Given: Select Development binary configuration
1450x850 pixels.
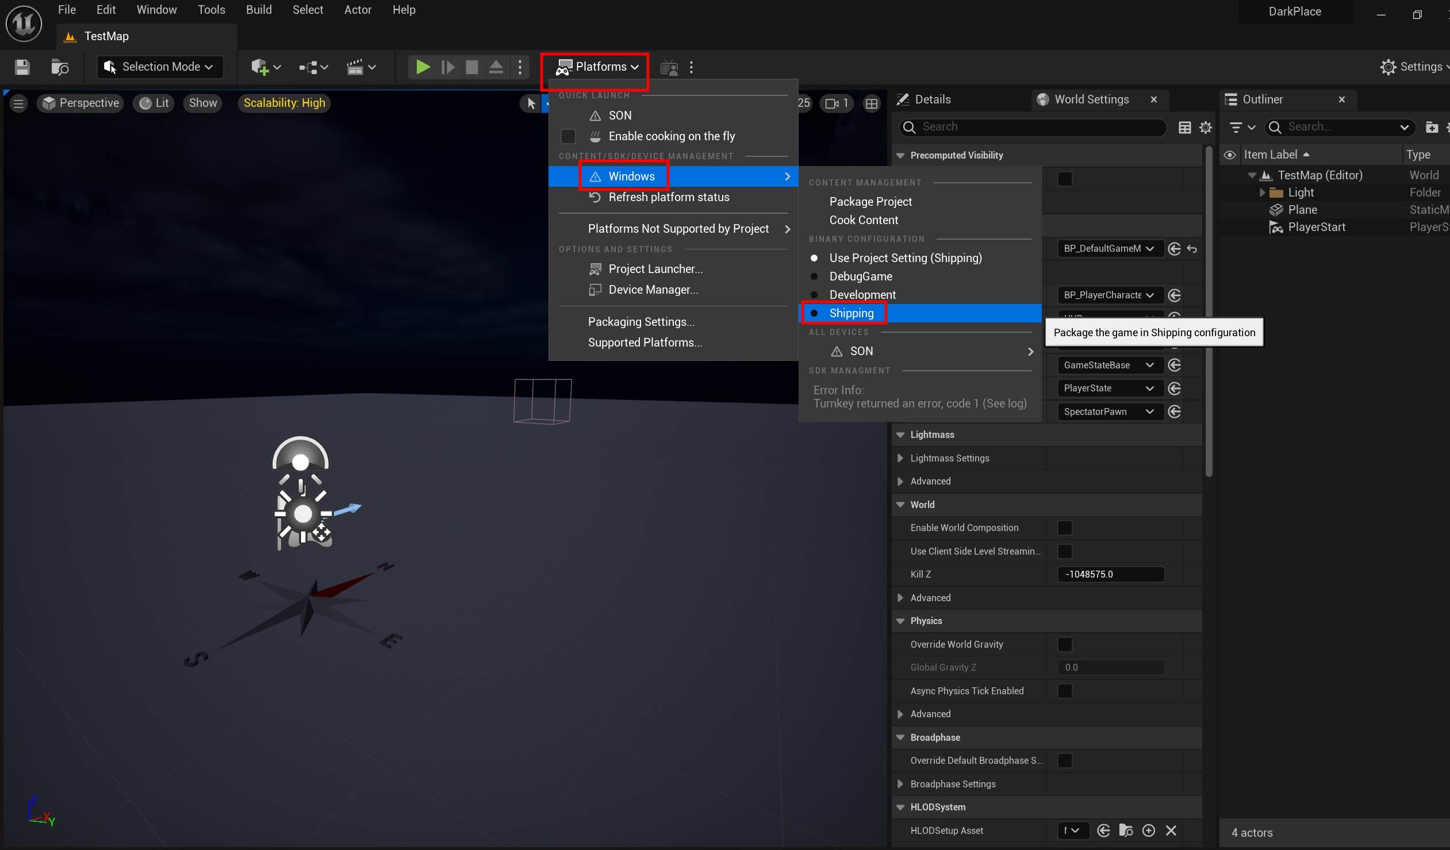Looking at the screenshot, I should click(920, 295).
